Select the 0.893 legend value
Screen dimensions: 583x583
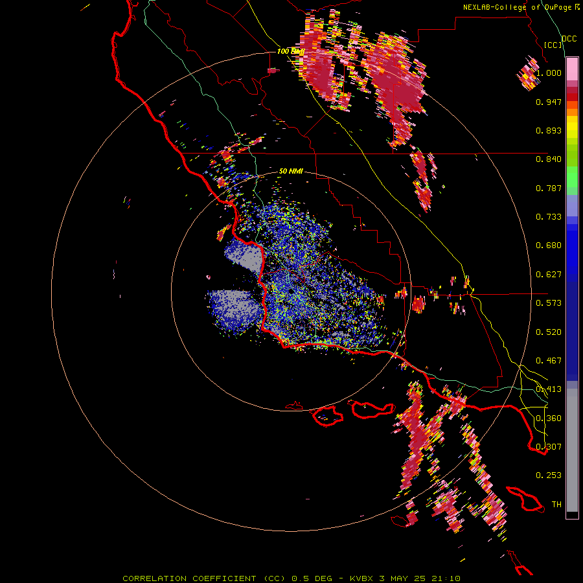pyautogui.click(x=549, y=130)
